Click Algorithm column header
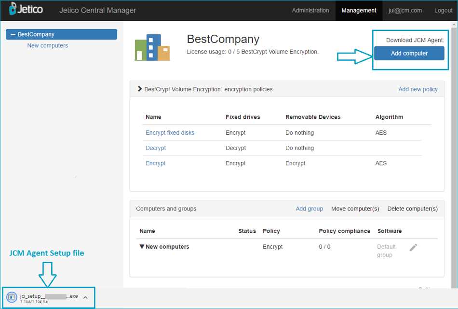Viewport: 458px width, 309px height. pyautogui.click(x=389, y=117)
